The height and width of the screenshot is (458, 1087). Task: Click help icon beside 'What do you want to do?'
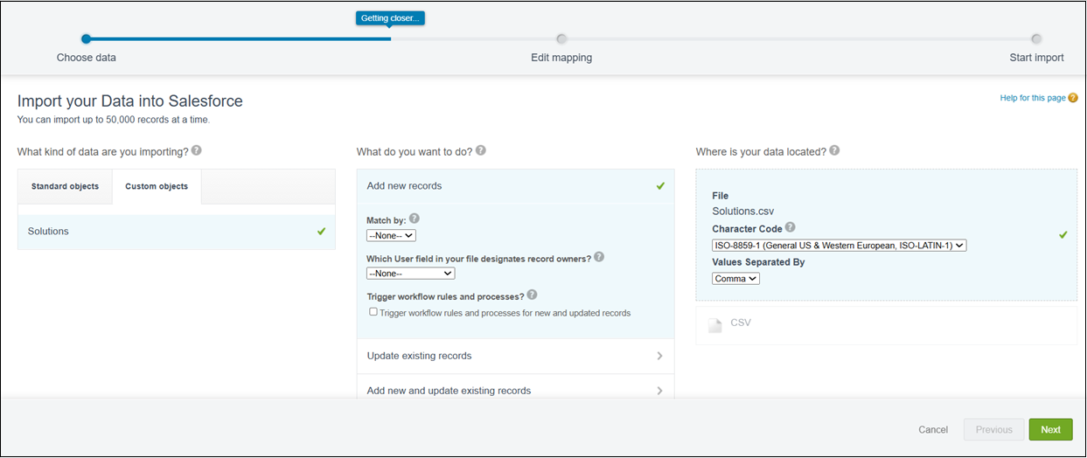coord(481,150)
